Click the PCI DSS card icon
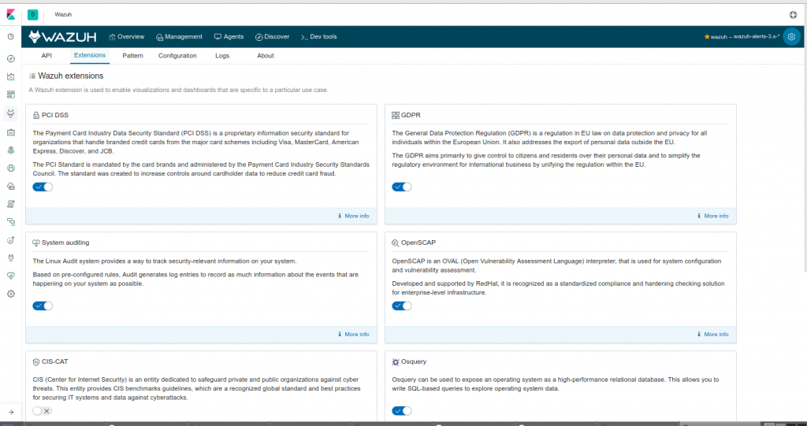The width and height of the screenshot is (807, 426). point(36,115)
